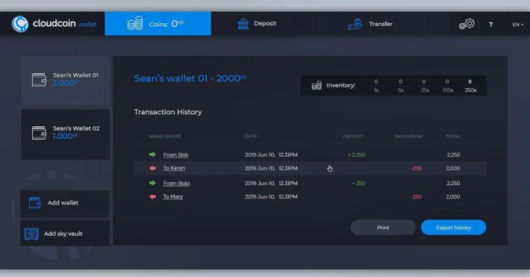
Task: Click the +250 deposit amount
Action: (358, 184)
